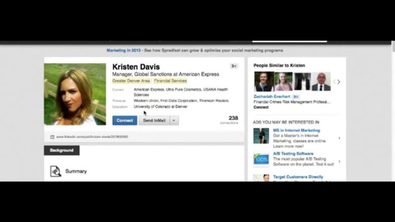Viewport: 395px width, 222px height.
Task: Expand the A/B Testing Software ad arrow
Action: pos(339,161)
